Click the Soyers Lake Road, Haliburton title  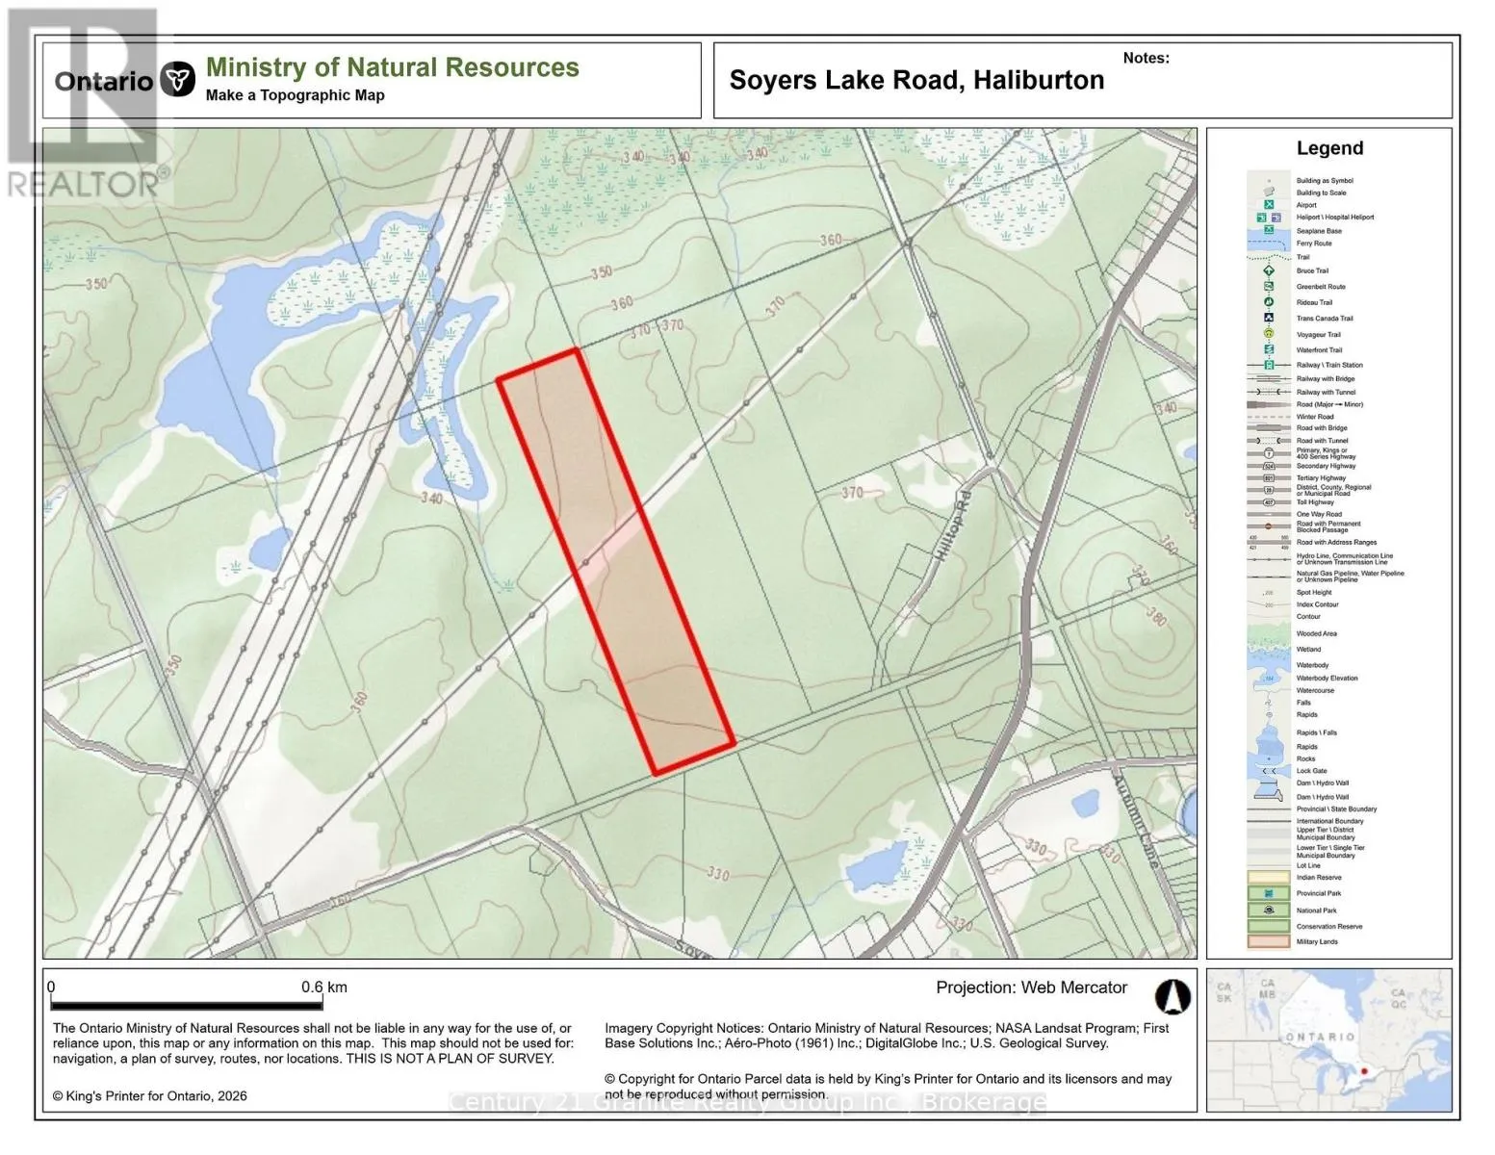(x=916, y=80)
